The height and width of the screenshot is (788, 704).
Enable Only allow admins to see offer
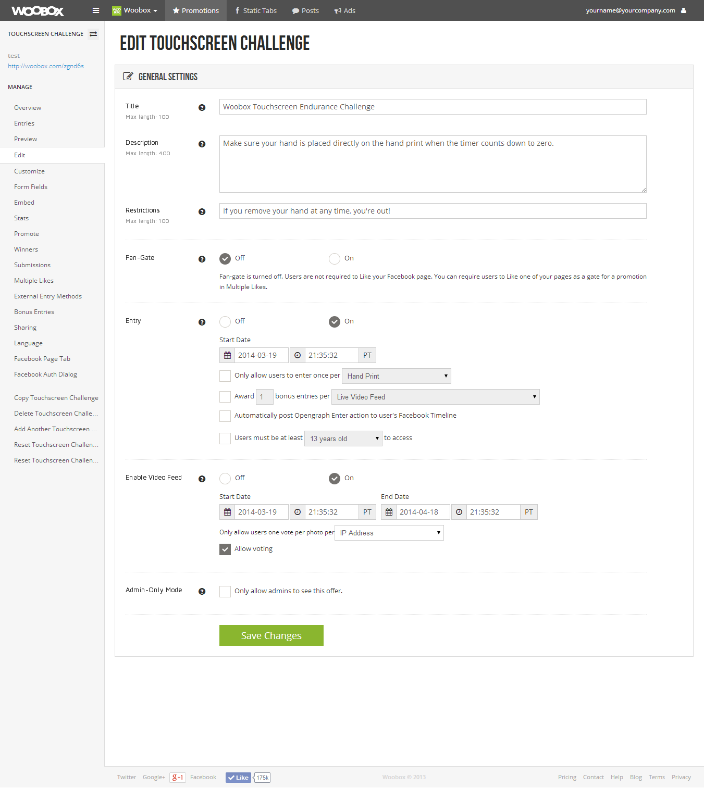point(225,592)
